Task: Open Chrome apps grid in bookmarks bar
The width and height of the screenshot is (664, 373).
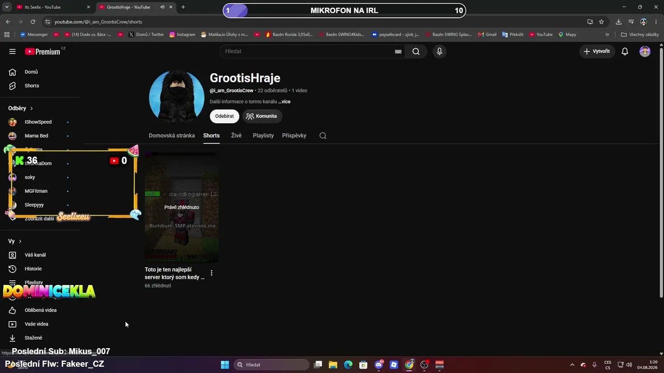Action: pyautogui.click(x=7, y=35)
